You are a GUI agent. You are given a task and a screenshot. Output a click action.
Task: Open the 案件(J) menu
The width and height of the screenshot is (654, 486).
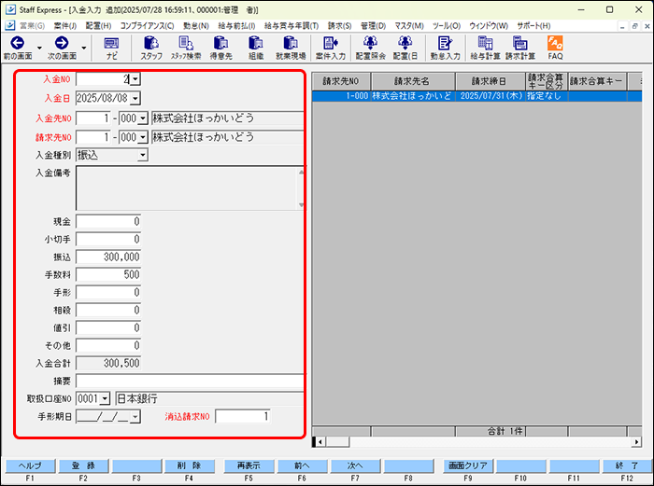[x=65, y=26]
